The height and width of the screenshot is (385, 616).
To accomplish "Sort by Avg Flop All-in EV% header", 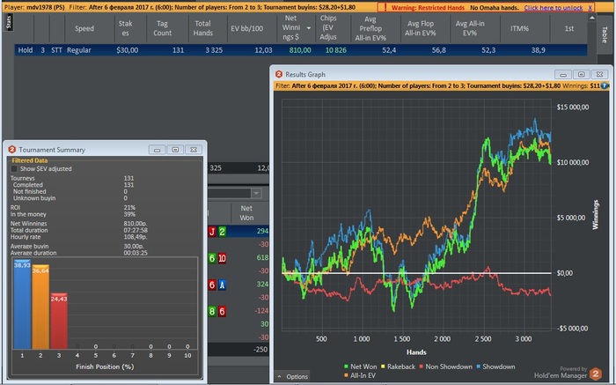I will click(421, 28).
